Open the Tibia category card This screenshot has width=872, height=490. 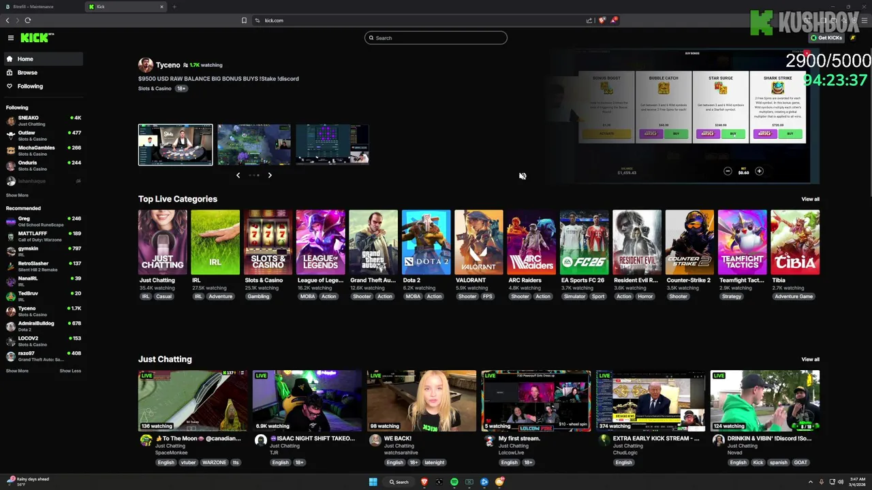click(795, 242)
